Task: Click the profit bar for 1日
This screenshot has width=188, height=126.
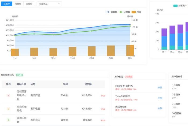Action: point(15,52)
